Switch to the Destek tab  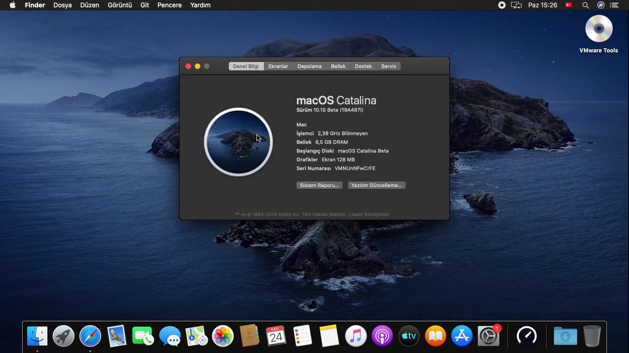[x=363, y=66]
